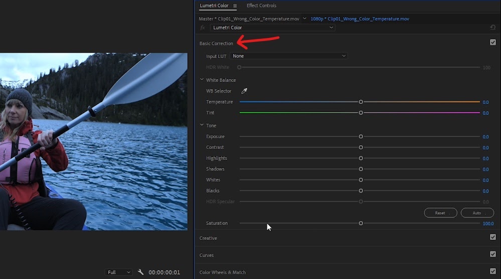Click the Highlights slider handle
Screen dimensions: 501x279
coord(361,158)
